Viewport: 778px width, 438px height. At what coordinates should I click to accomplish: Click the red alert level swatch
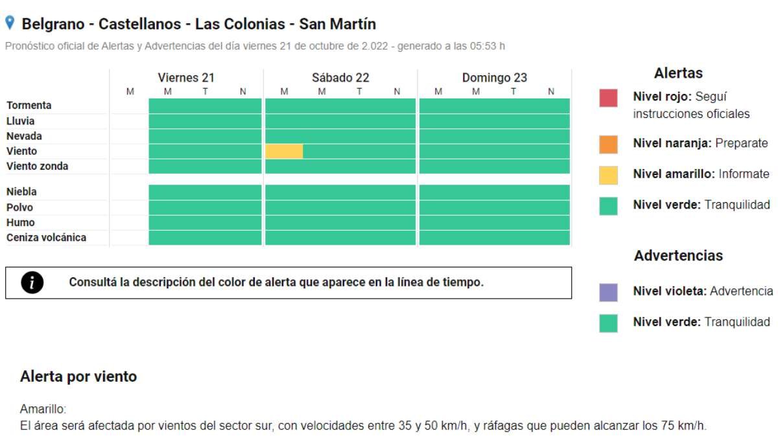[608, 98]
